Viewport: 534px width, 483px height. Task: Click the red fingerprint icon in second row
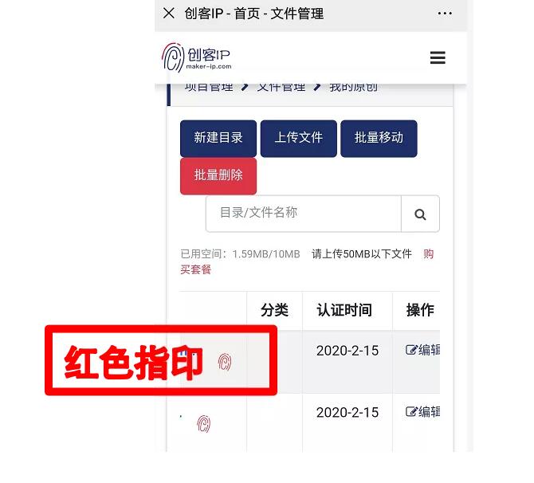[x=204, y=424]
